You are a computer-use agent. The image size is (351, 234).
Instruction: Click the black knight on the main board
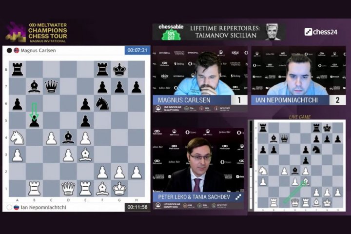(x=102, y=103)
